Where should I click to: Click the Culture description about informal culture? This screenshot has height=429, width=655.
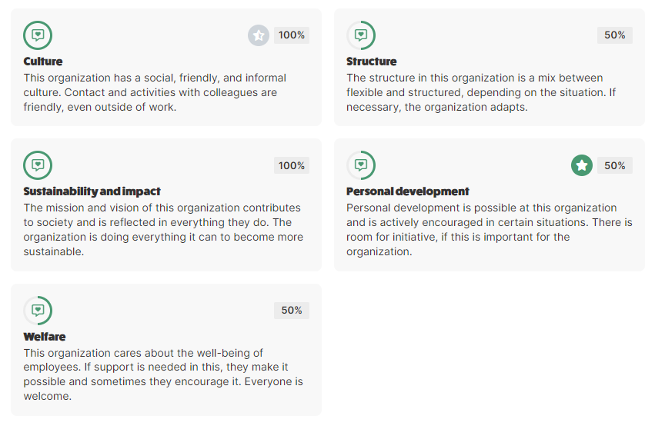(155, 92)
